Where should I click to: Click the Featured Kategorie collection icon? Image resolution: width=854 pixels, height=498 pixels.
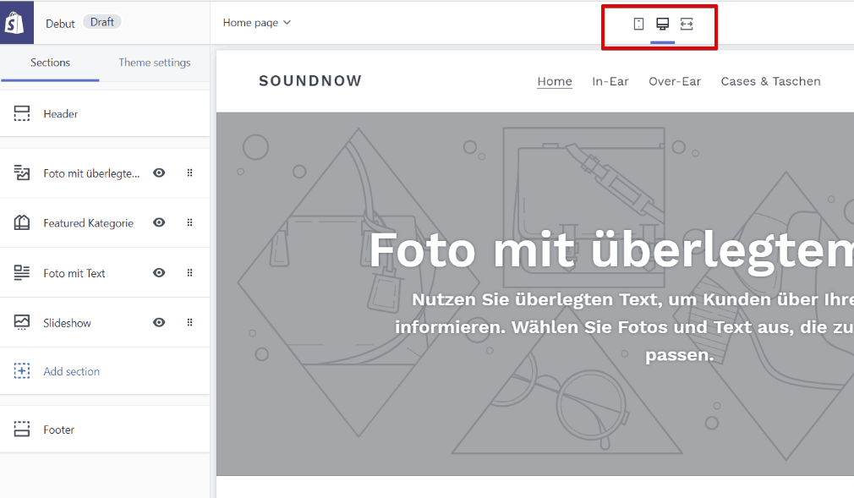click(x=22, y=222)
